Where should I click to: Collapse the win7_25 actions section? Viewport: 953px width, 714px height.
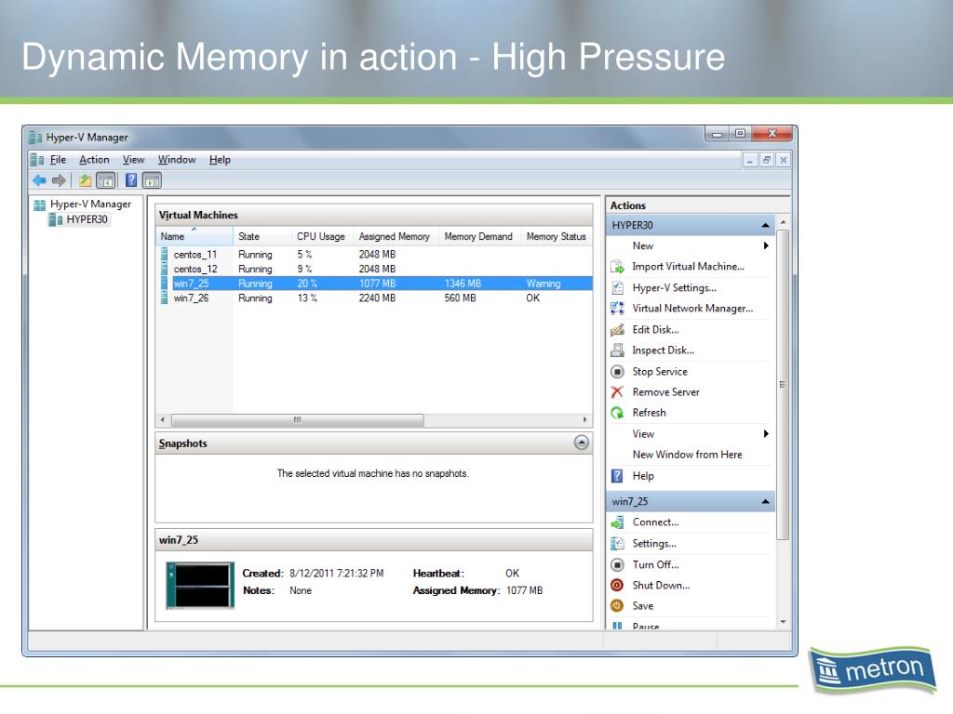click(765, 501)
